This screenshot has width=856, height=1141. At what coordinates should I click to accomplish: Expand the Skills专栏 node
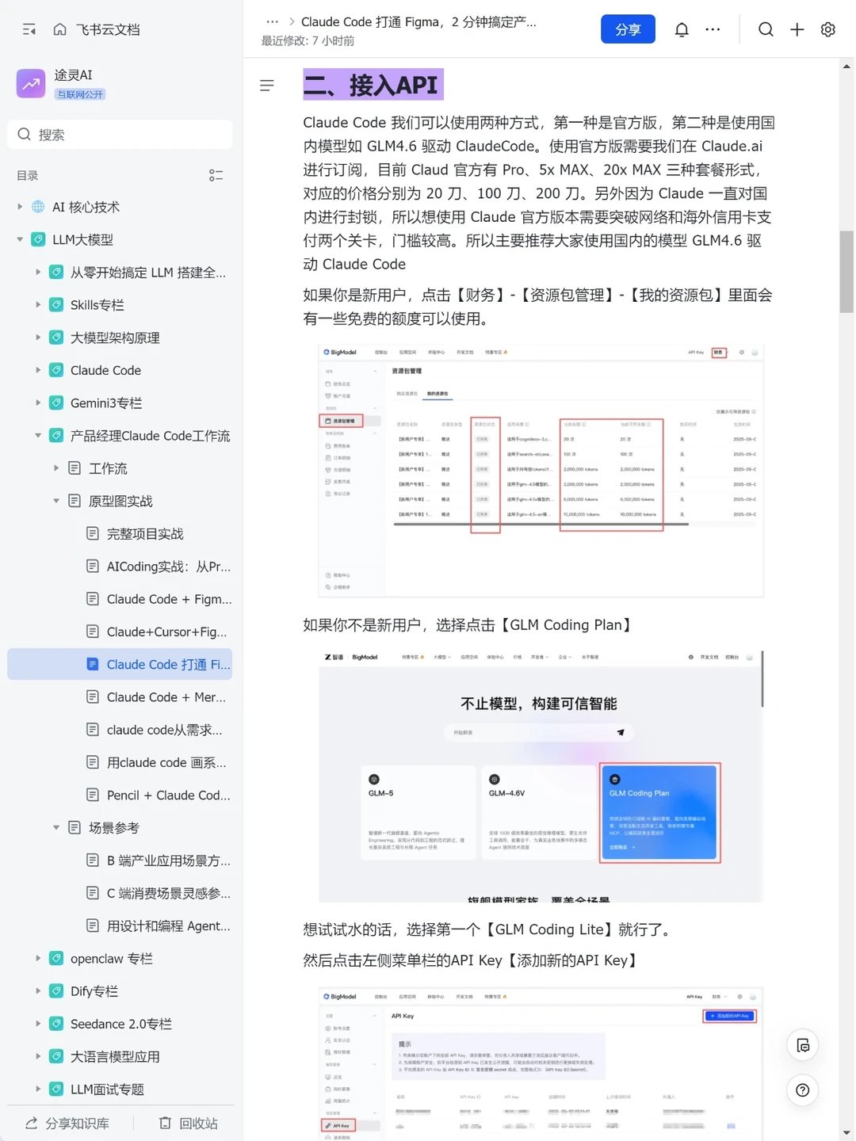tap(38, 304)
